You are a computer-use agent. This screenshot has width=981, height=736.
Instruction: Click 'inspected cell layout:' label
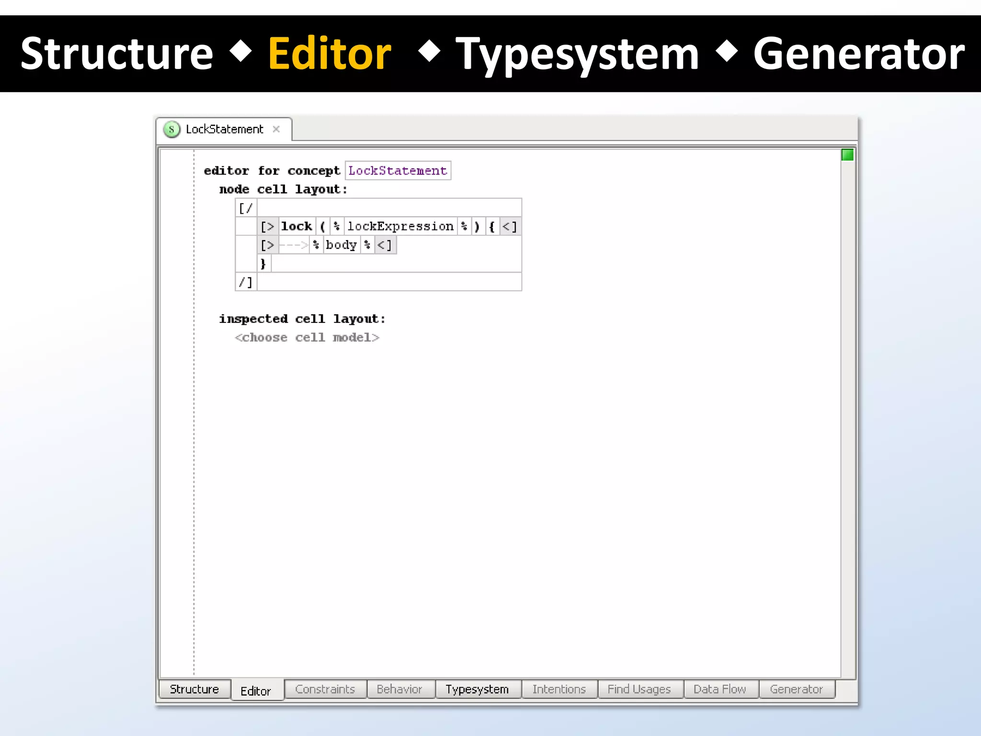(x=302, y=319)
